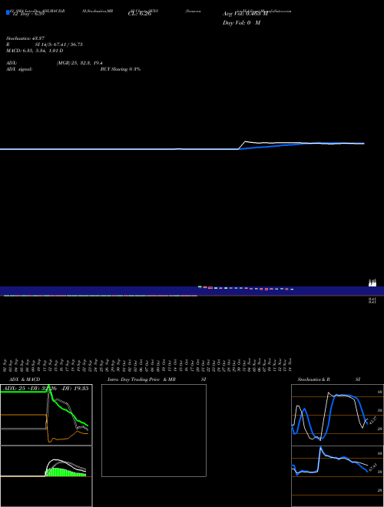Click the 'CL: 6.26' close price text
The image size is (384, 507).
point(140,14)
